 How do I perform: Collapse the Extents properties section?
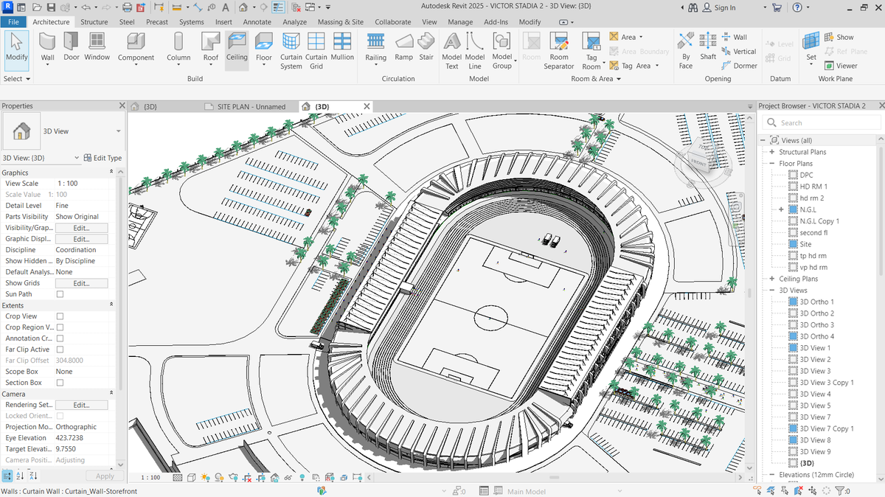[111, 305]
